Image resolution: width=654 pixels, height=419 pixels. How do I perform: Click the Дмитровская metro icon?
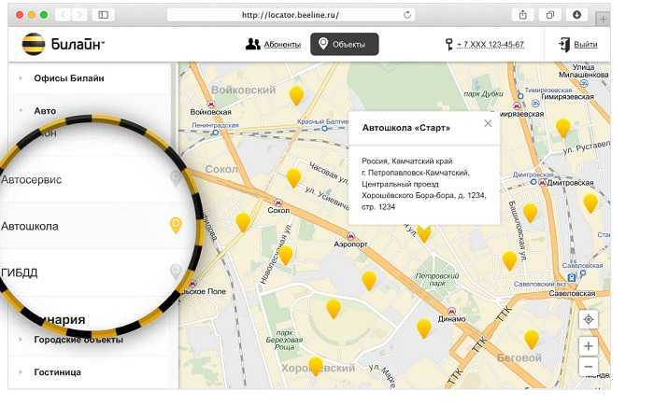click(542, 182)
